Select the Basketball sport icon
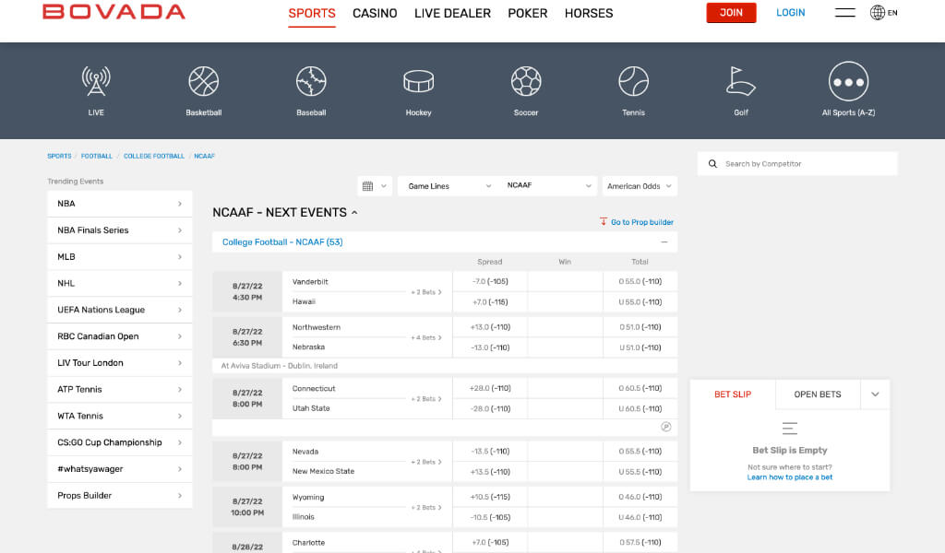945x553 pixels. tap(204, 81)
